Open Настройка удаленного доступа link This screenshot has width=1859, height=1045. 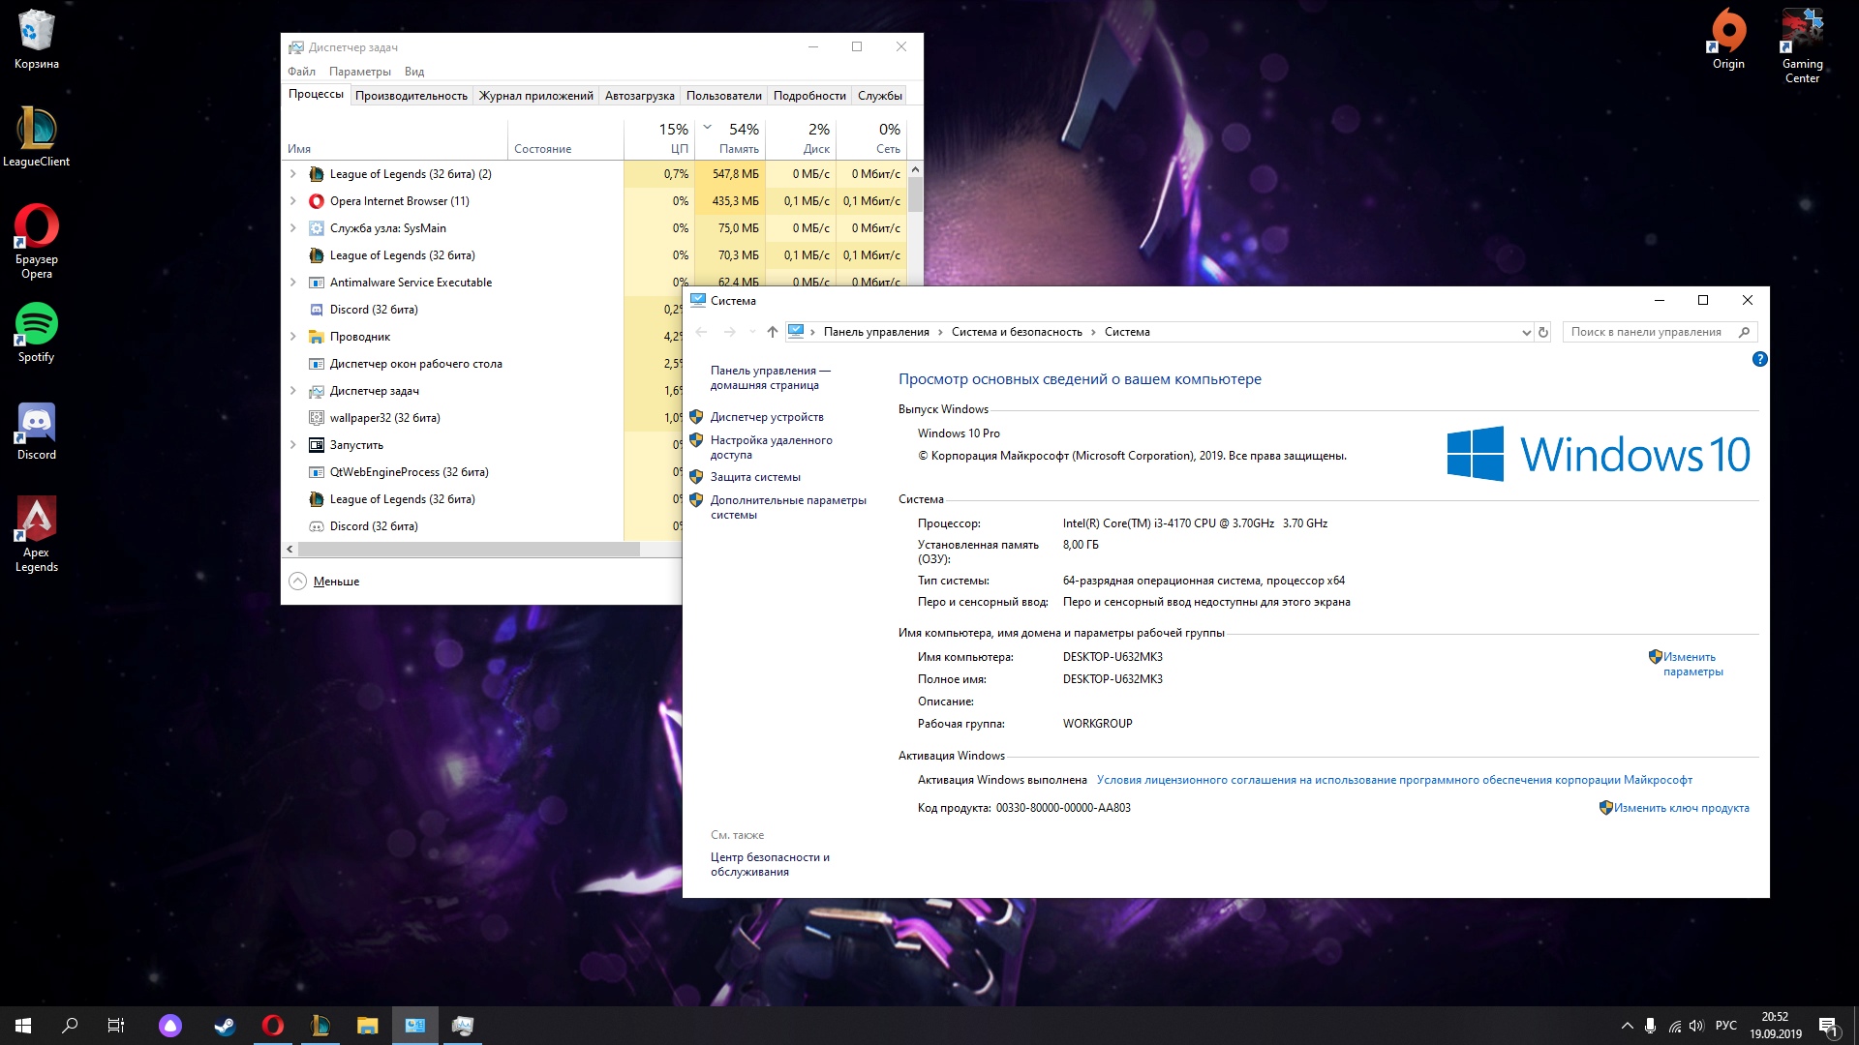coord(771,447)
